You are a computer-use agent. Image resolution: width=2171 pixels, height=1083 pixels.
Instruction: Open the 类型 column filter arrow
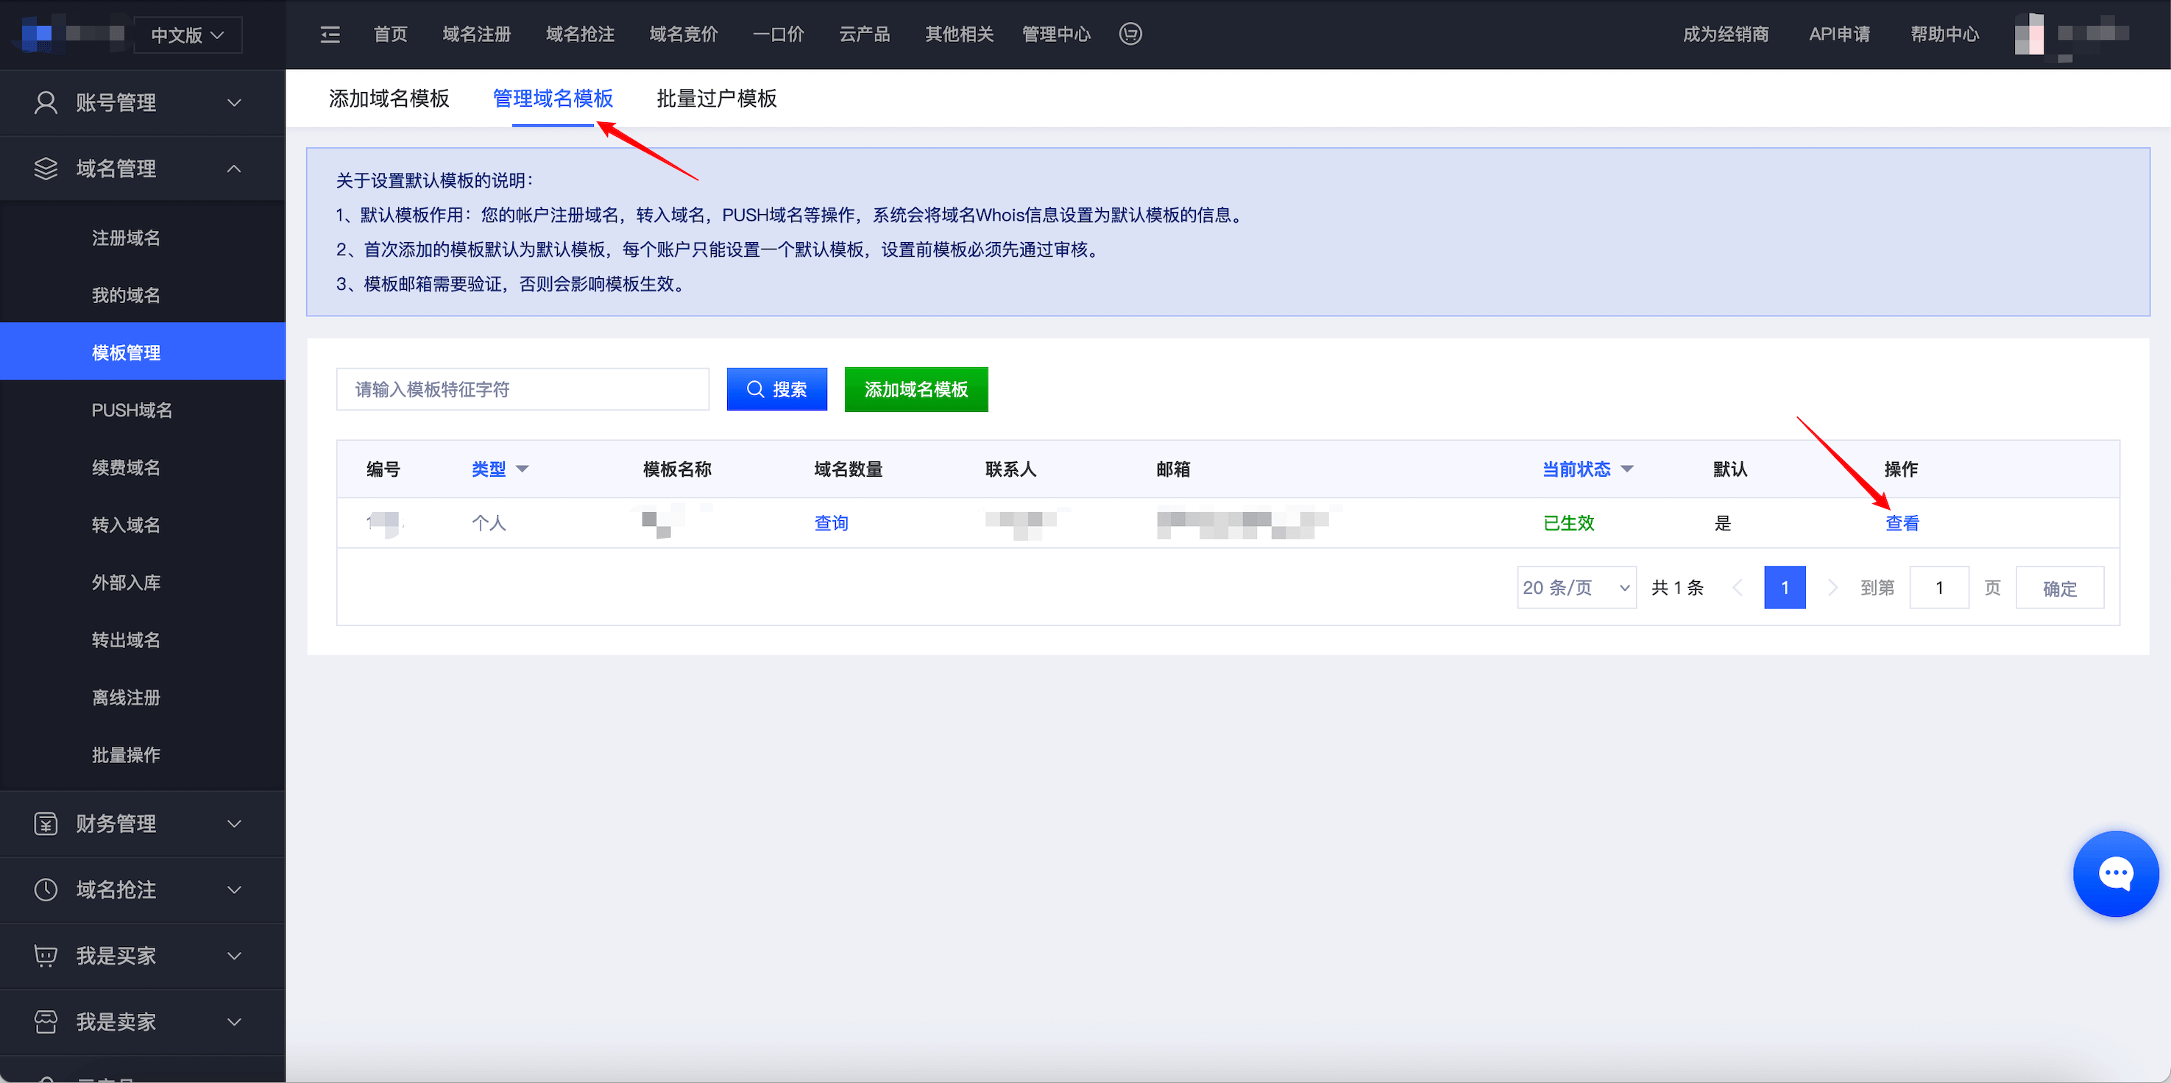[x=522, y=469]
